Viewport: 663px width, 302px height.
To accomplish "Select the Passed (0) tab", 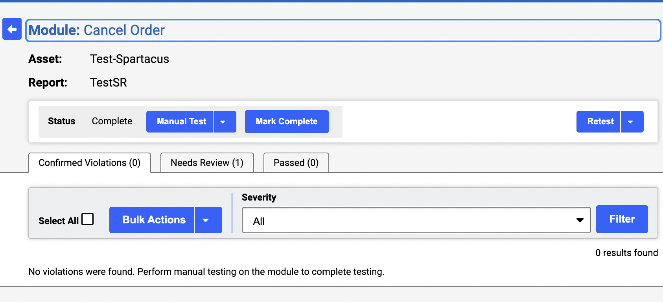I will (296, 163).
